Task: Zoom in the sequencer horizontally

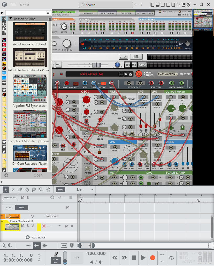Action: [10, 246]
